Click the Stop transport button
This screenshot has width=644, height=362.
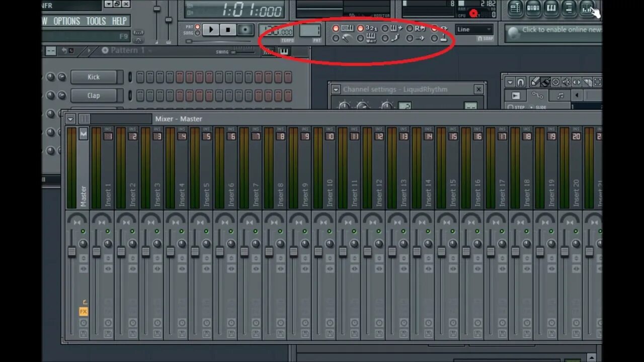coord(228,30)
